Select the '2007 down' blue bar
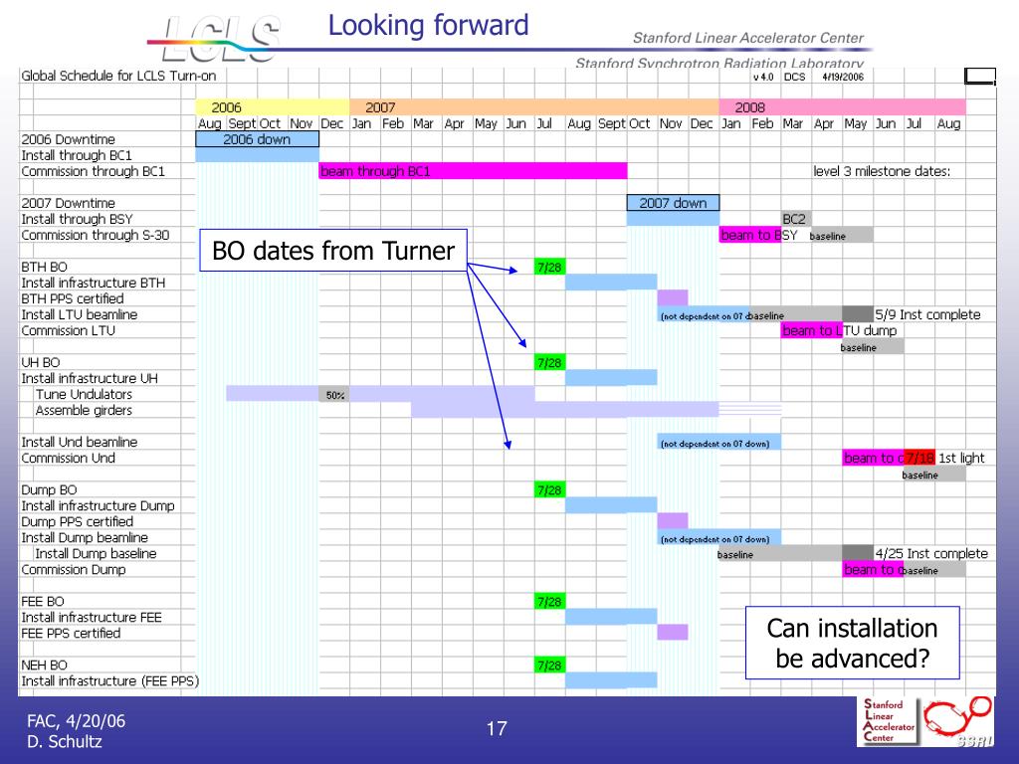Screen dimensions: 1019x764 [674, 203]
